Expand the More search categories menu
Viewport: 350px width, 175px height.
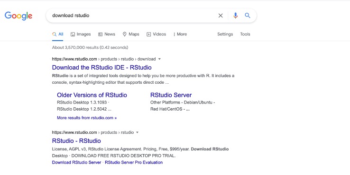click(180, 34)
